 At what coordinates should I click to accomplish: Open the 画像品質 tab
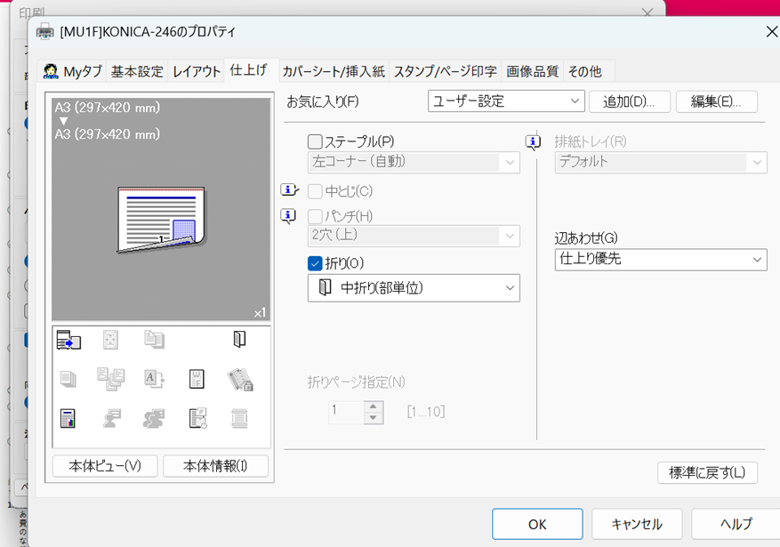(532, 71)
